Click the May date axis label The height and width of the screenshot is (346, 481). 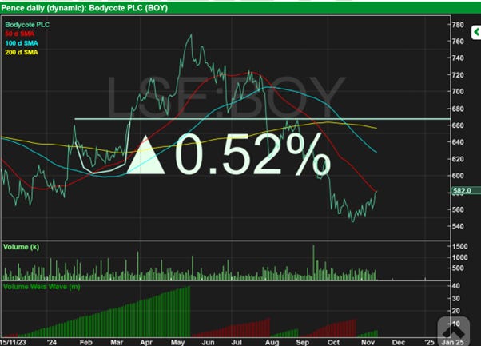178,342
